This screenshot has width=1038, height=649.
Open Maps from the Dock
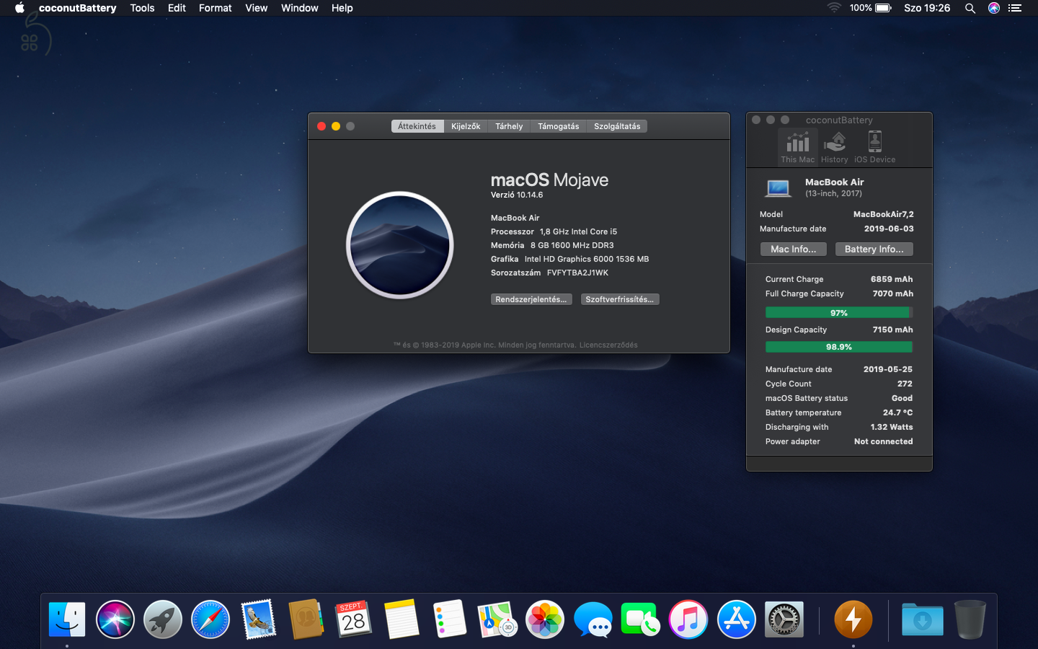point(497,619)
